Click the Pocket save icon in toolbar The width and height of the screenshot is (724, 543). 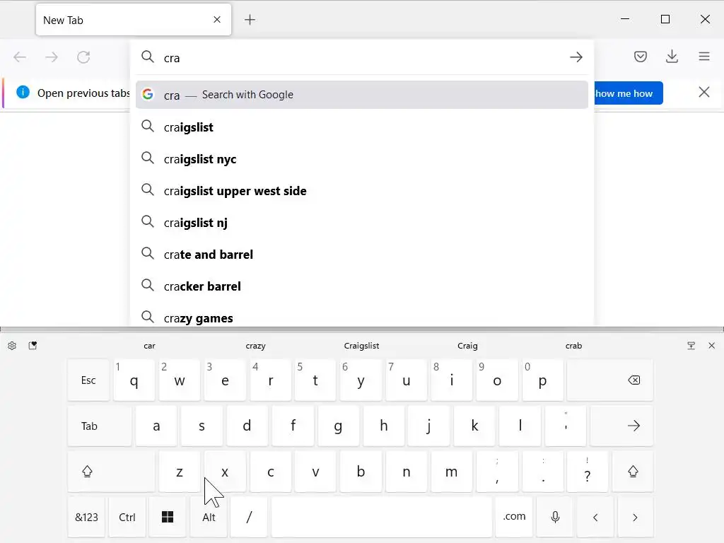pyautogui.click(x=640, y=57)
